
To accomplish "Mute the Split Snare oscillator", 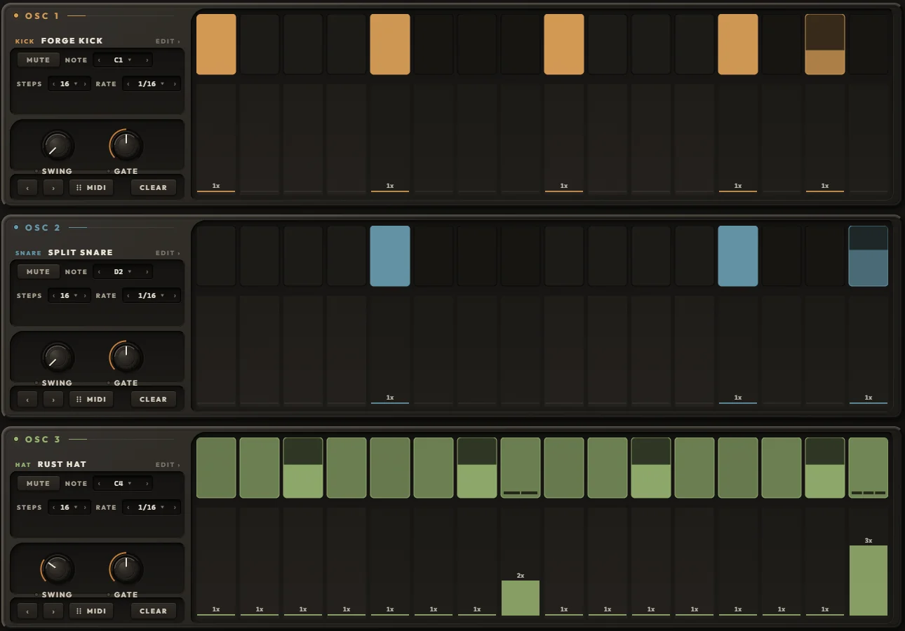I will [x=38, y=272].
